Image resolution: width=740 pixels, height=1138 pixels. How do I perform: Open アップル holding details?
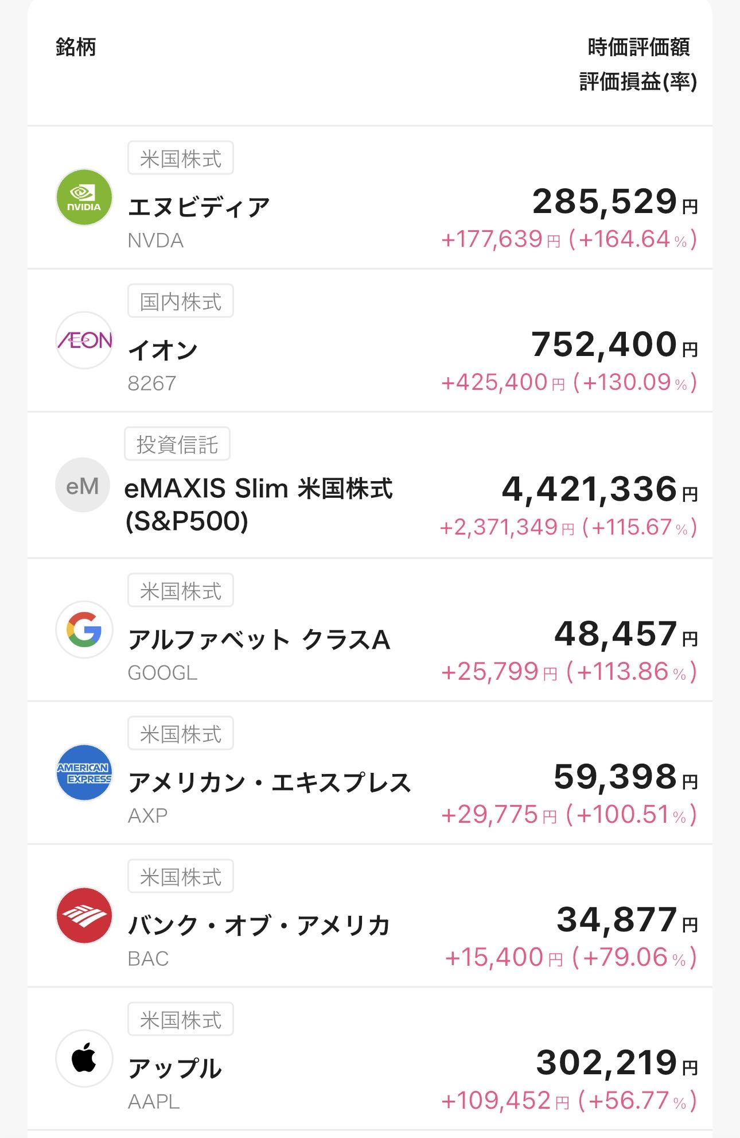point(174,1069)
